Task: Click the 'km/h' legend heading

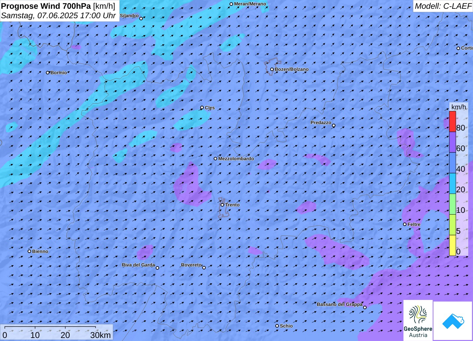Action: tap(458, 107)
